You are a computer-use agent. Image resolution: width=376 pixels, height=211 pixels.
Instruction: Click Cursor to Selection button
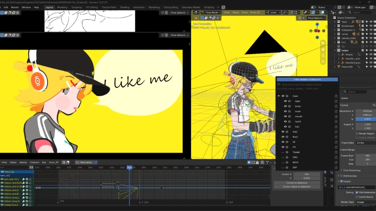tap(297, 183)
